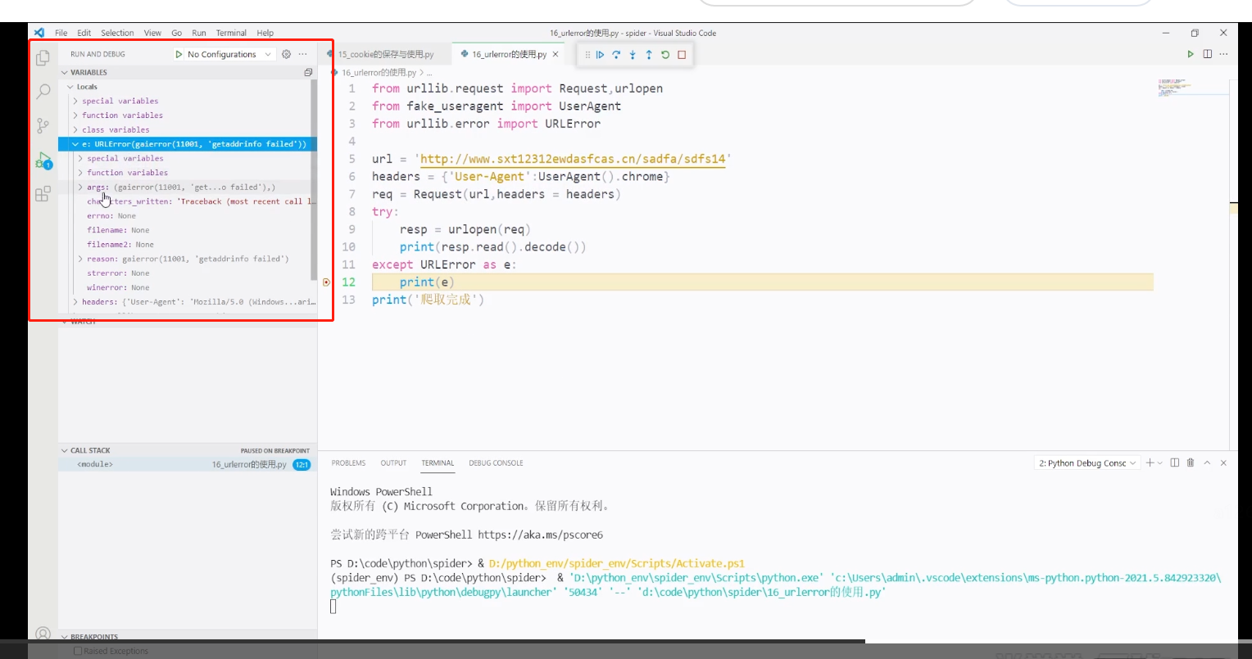
Task: Step Out in the debug toolbar
Action: 649,55
